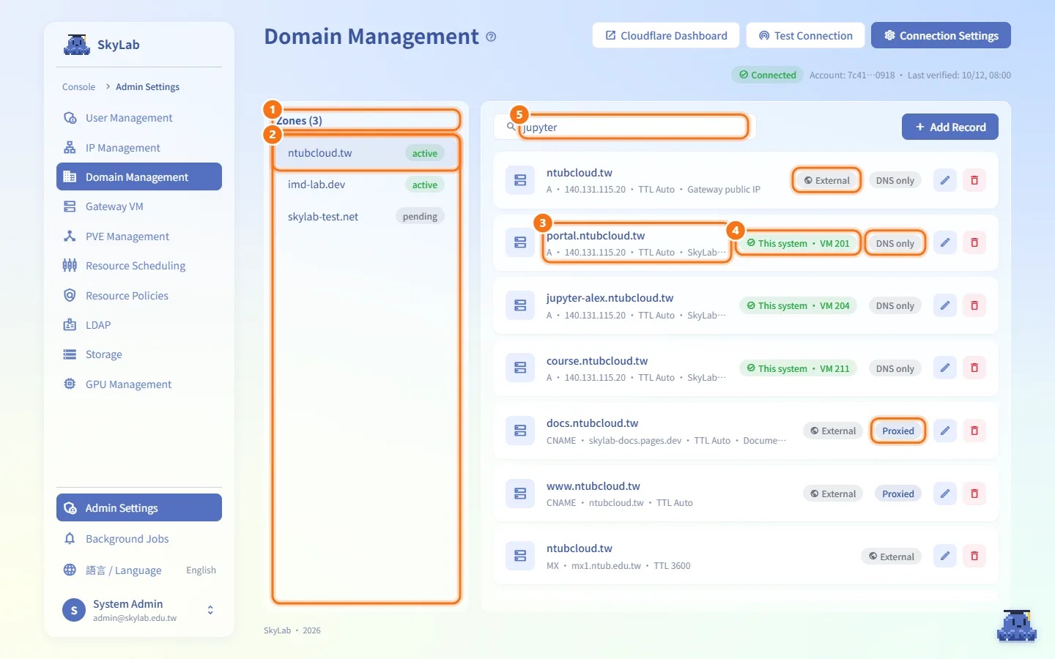Edit the portal.ntubcloud.tw record

point(945,243)
